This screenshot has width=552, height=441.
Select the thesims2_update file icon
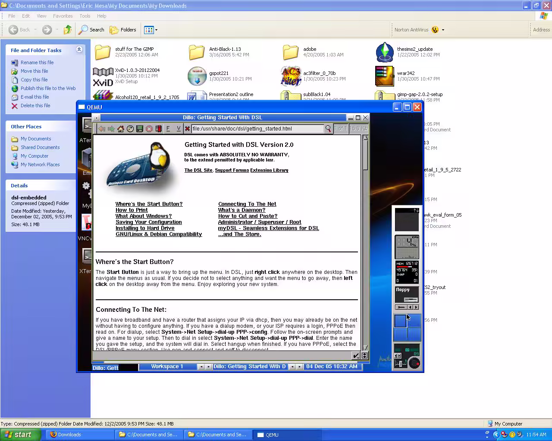(385, 52)
